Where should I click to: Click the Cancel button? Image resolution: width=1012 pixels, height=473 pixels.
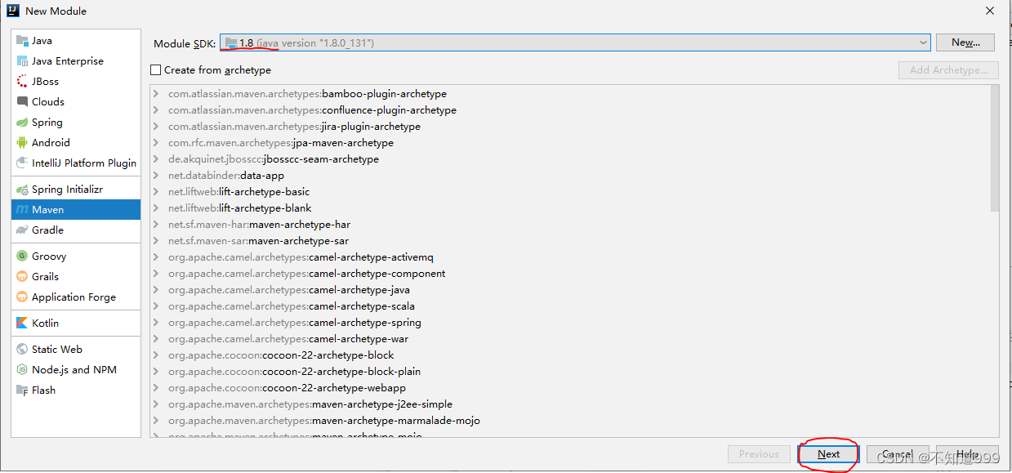[x=897, y=454]
